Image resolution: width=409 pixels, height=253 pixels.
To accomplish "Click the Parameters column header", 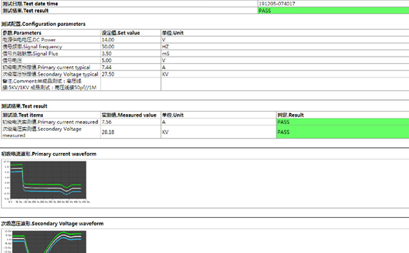I will (x=22, y=33).
